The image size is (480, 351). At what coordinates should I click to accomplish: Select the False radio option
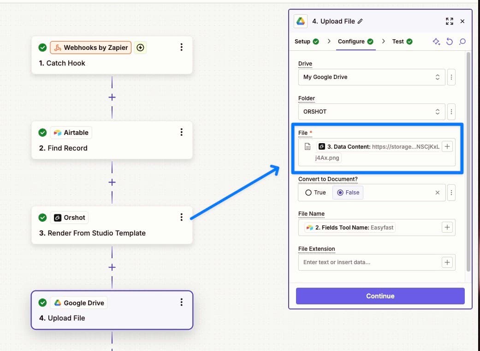coord(348,193)
